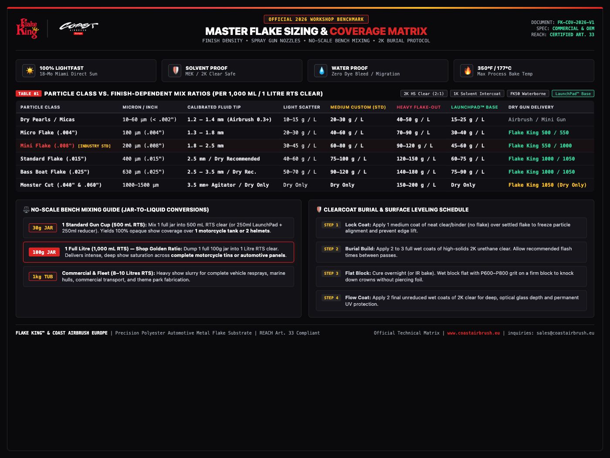Click the water drop icon beside Water Proof

pos(321,71)
